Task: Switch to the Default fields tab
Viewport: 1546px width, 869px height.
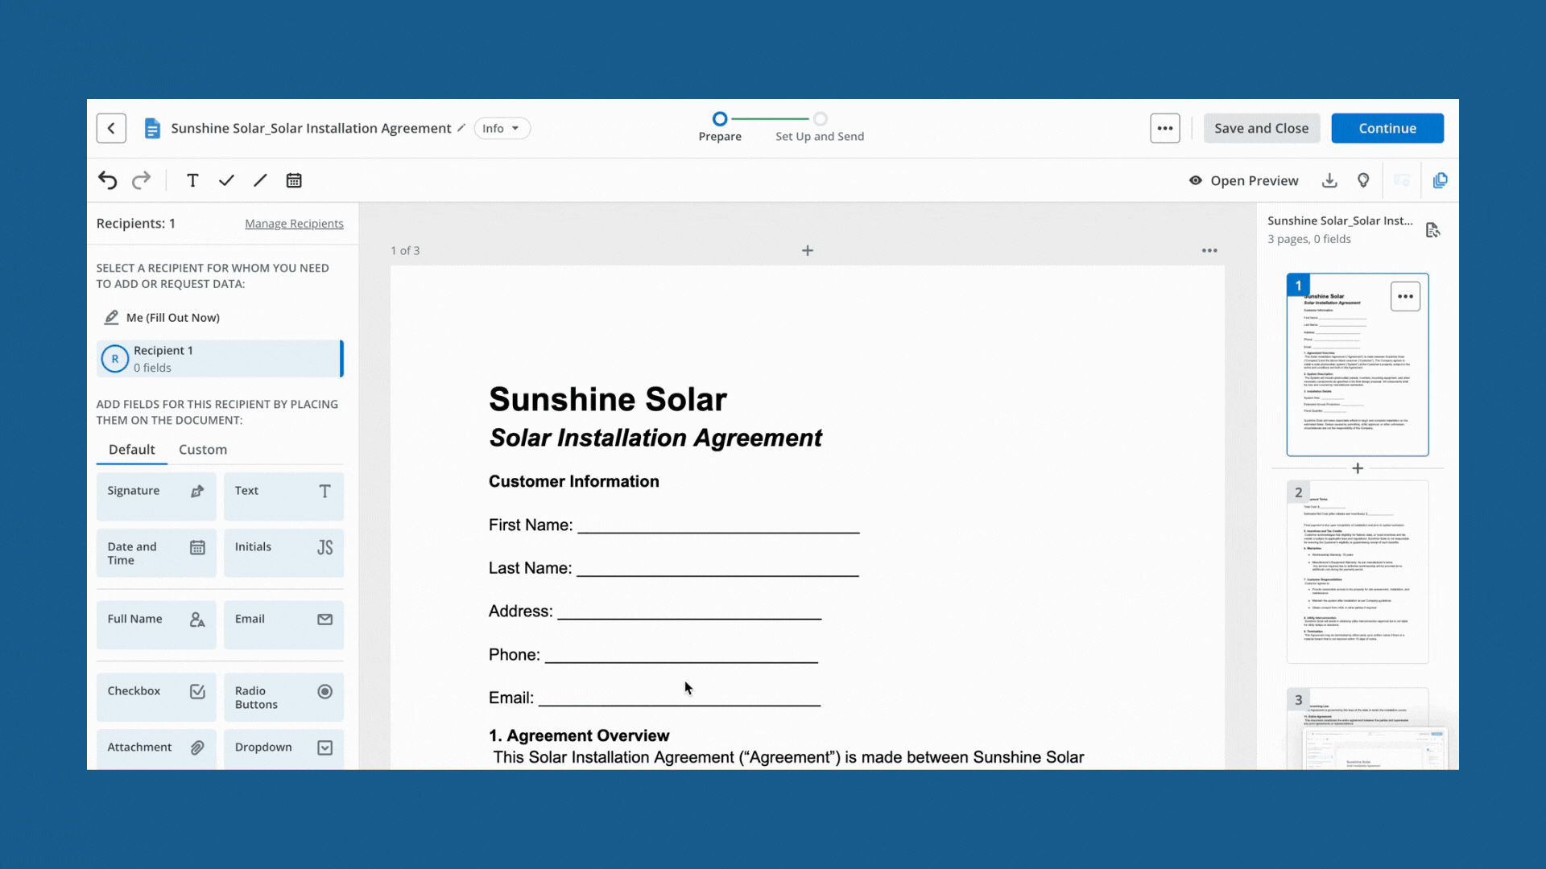Action: 132,450
